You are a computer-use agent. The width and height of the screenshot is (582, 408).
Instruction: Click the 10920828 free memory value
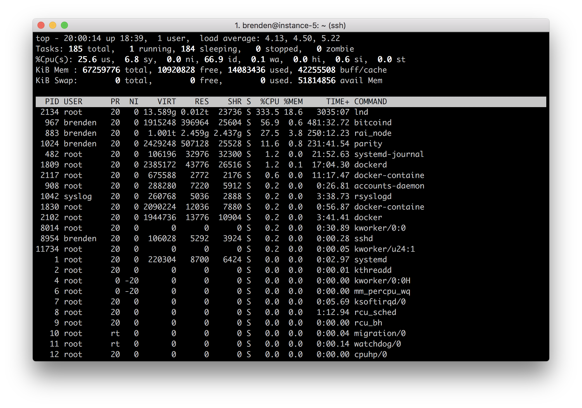click(x=176, y=70)
